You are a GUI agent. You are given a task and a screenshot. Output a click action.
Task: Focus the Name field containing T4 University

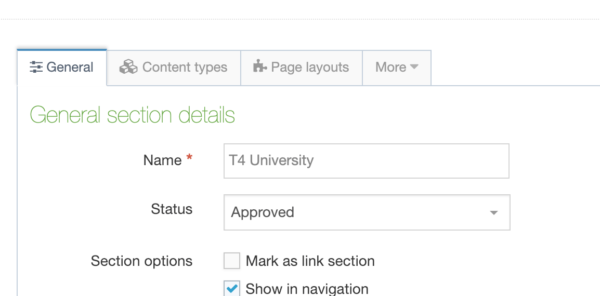(x=366, y=161)
